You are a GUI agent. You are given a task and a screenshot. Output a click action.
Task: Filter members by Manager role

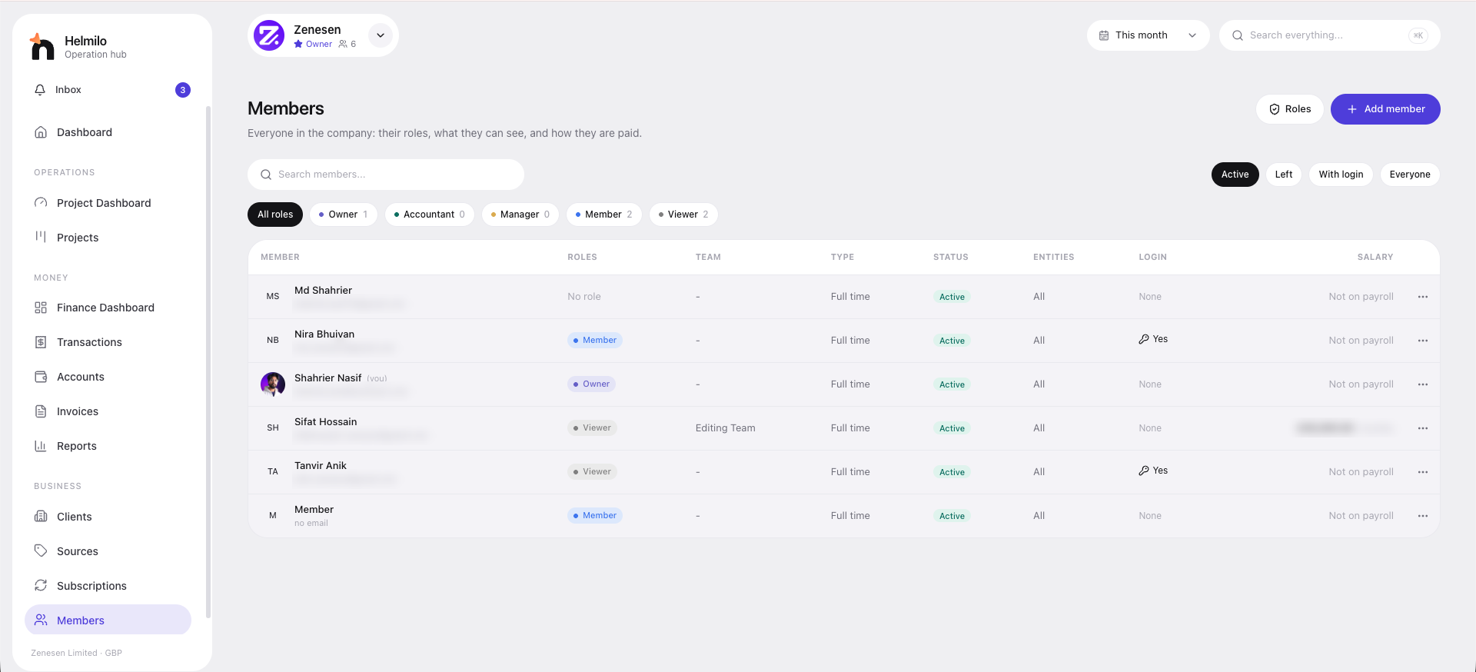pyautogui.click(x=520, y=215)
